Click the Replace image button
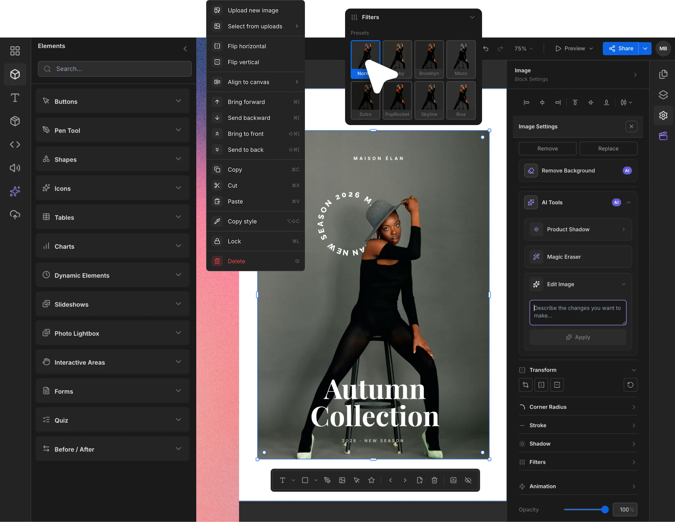Viewport: 675px width, 522px height. point(608,148)
